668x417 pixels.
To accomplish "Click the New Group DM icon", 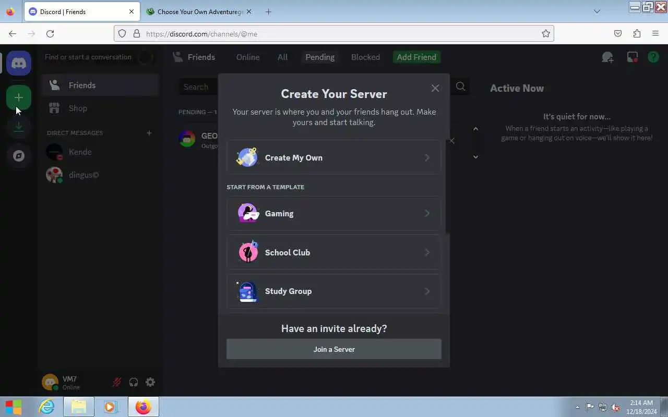I will click(x=607, y=57).
